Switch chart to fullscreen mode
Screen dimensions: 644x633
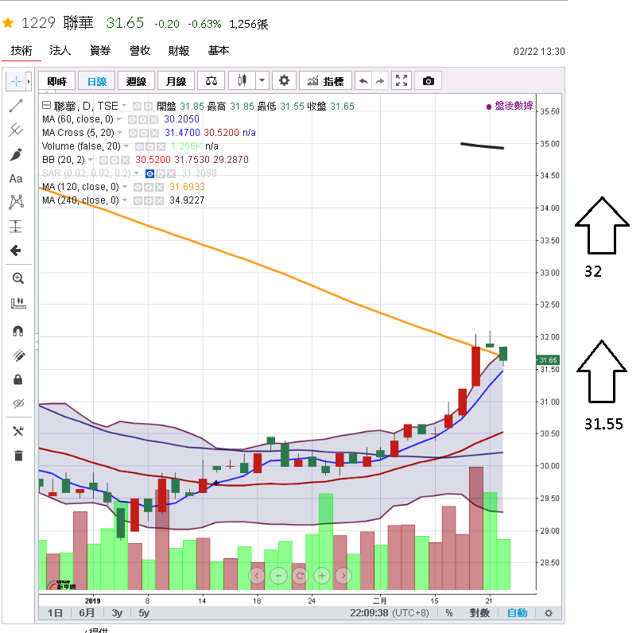pos(402,80)
